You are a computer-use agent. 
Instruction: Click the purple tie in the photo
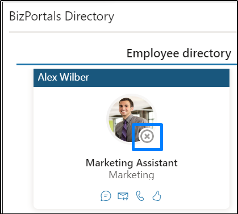[x=124, y=131]
